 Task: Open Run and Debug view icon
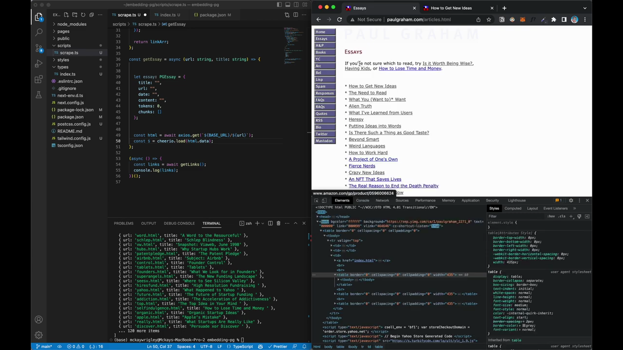click(x=38, y=64)
